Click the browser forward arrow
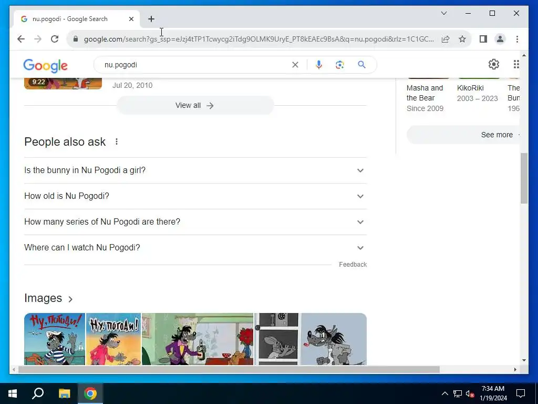Screen dimensions: 538x404 (x=38, y=39)
